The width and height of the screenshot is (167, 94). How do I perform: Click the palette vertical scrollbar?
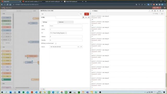tap(13, 21)
